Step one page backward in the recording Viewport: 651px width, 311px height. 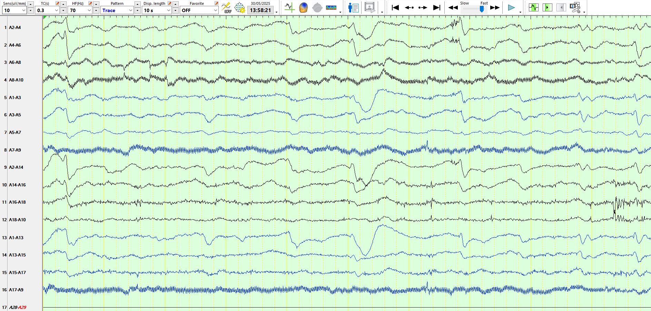click(409, 8)
